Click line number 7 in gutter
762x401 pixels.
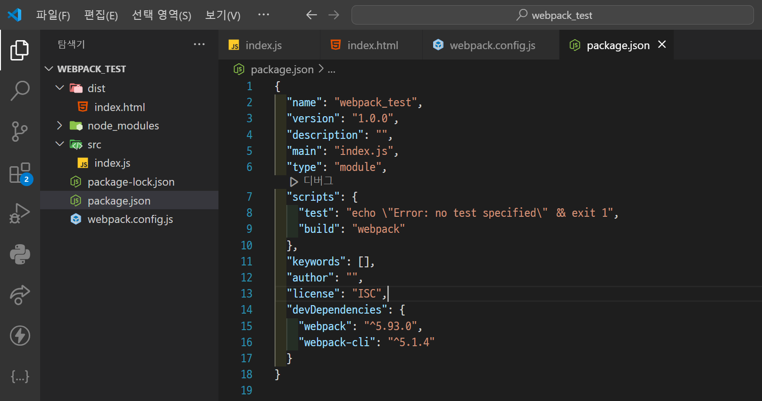249,197
